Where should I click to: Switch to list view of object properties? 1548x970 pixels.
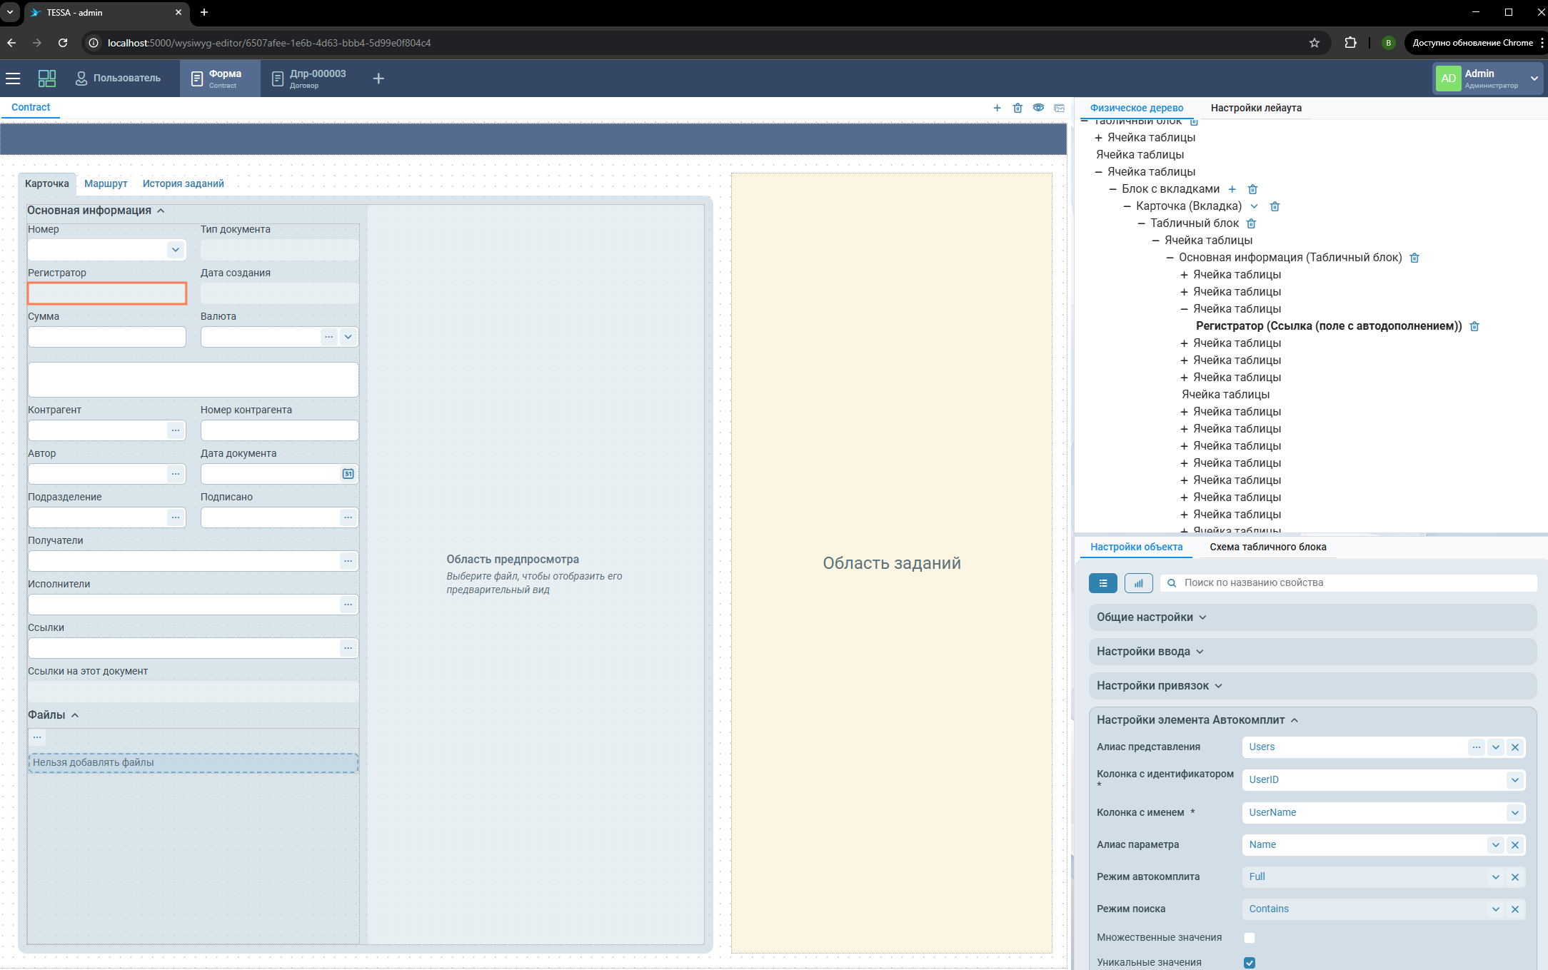click(x=1102, y=583)
